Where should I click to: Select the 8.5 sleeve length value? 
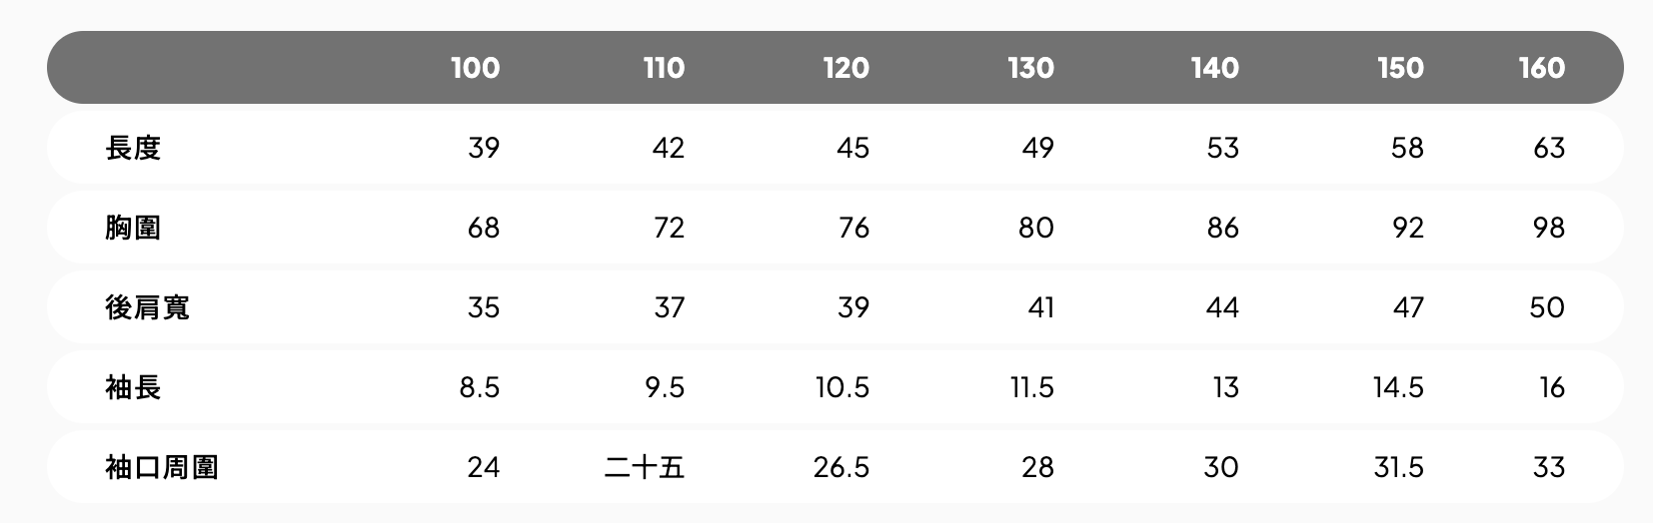480,387
